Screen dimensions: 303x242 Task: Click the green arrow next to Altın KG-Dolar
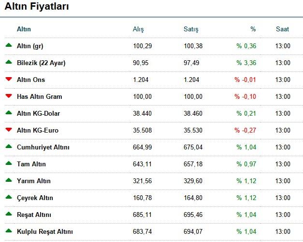9,113
